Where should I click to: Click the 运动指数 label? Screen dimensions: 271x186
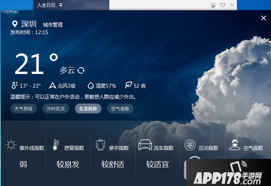click(208, 148)
